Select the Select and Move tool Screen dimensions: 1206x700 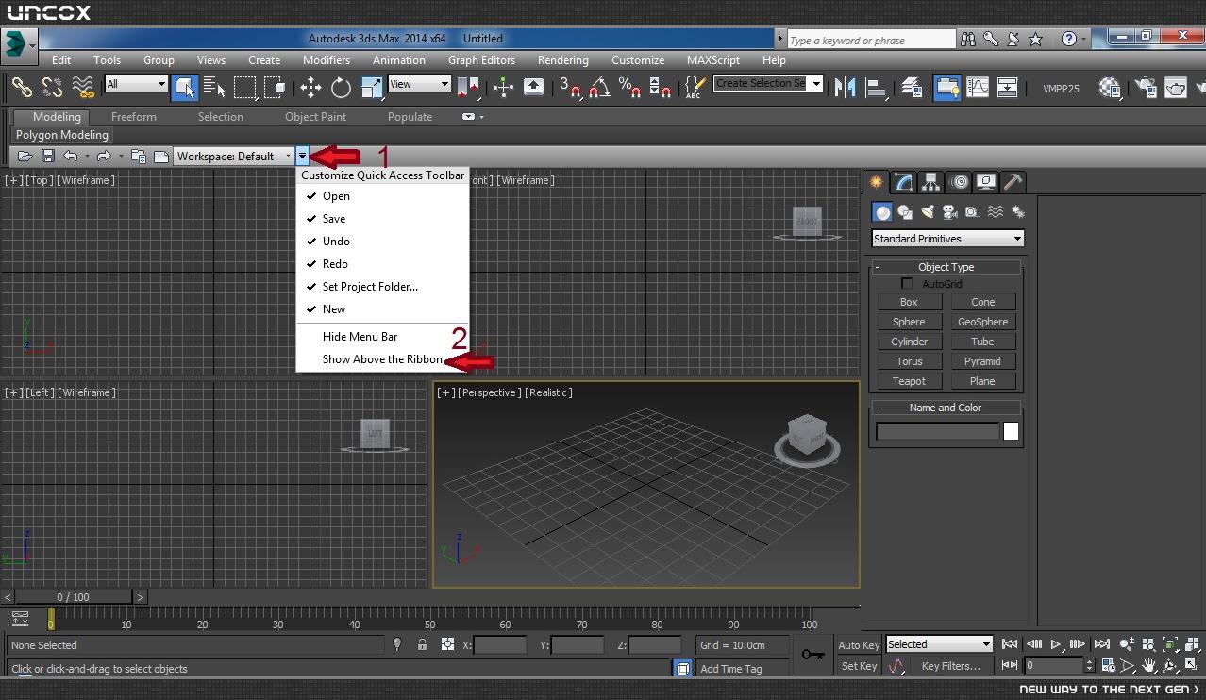point(310,87)
